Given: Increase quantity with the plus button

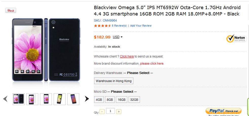Looking at the screenshot, I should coord(119,111).
